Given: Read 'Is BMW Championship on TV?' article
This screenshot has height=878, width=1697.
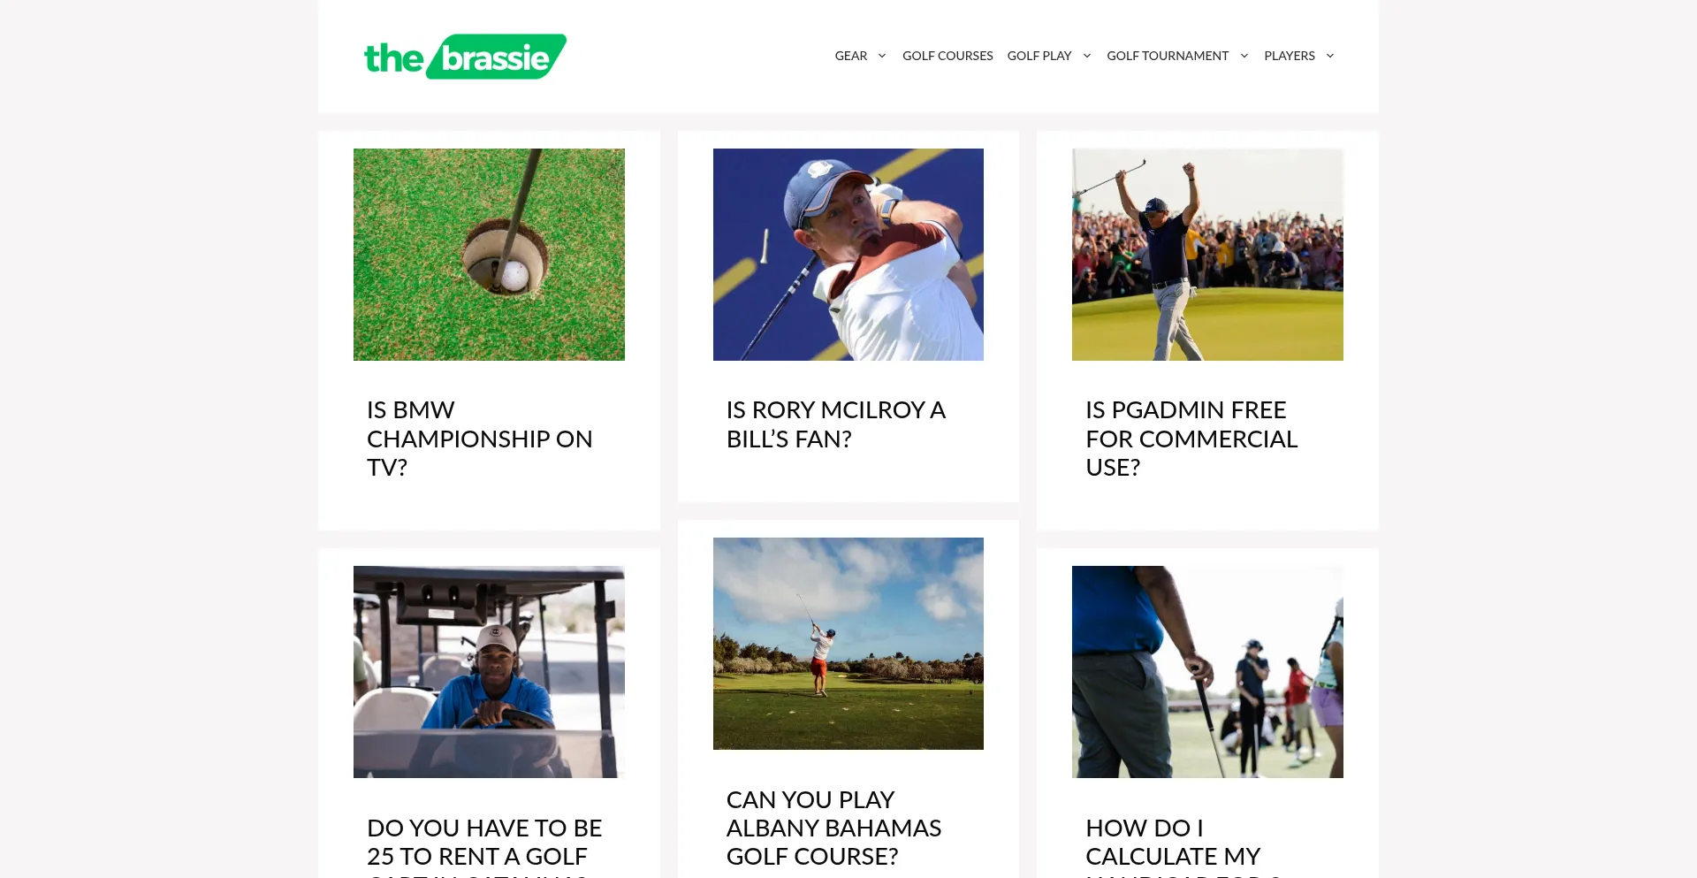Looking at the screenshot, I should (480, 439).
